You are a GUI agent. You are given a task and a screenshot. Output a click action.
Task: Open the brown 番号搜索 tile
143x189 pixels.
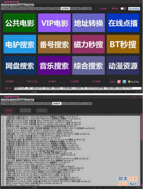click(x=54, y=44)
